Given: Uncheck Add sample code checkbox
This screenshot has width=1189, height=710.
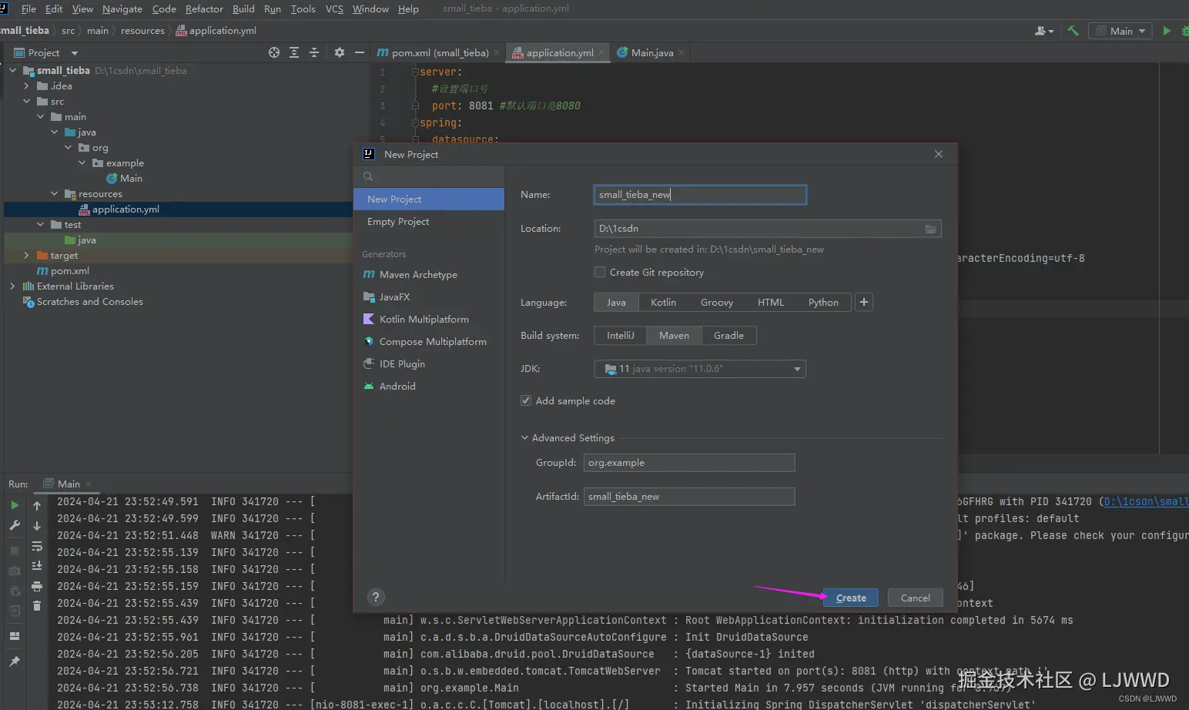Looking at the screenshot, I should (526, 400).
